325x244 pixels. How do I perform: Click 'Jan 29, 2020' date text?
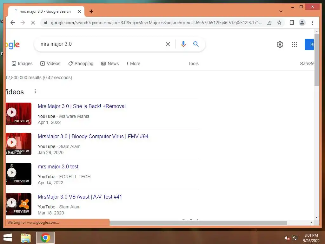(50, 153)
